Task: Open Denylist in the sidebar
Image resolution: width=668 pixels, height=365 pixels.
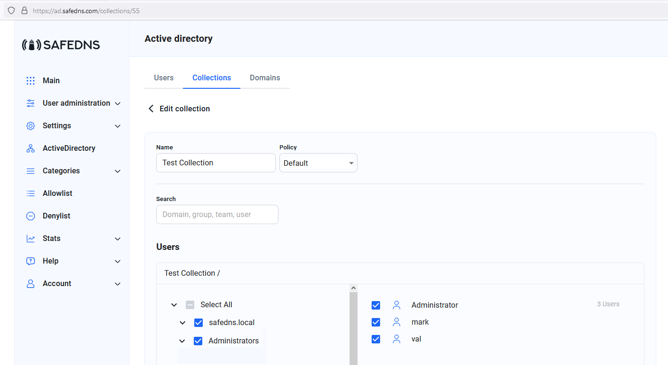Action: coord(56,216)
